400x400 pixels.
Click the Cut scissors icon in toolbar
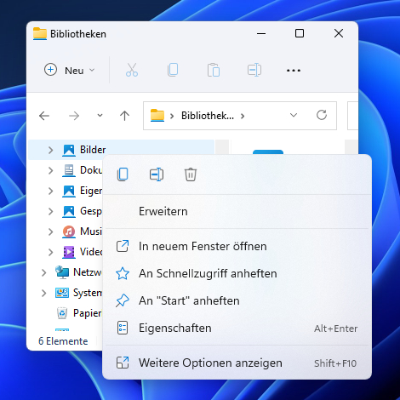[132, 70]
